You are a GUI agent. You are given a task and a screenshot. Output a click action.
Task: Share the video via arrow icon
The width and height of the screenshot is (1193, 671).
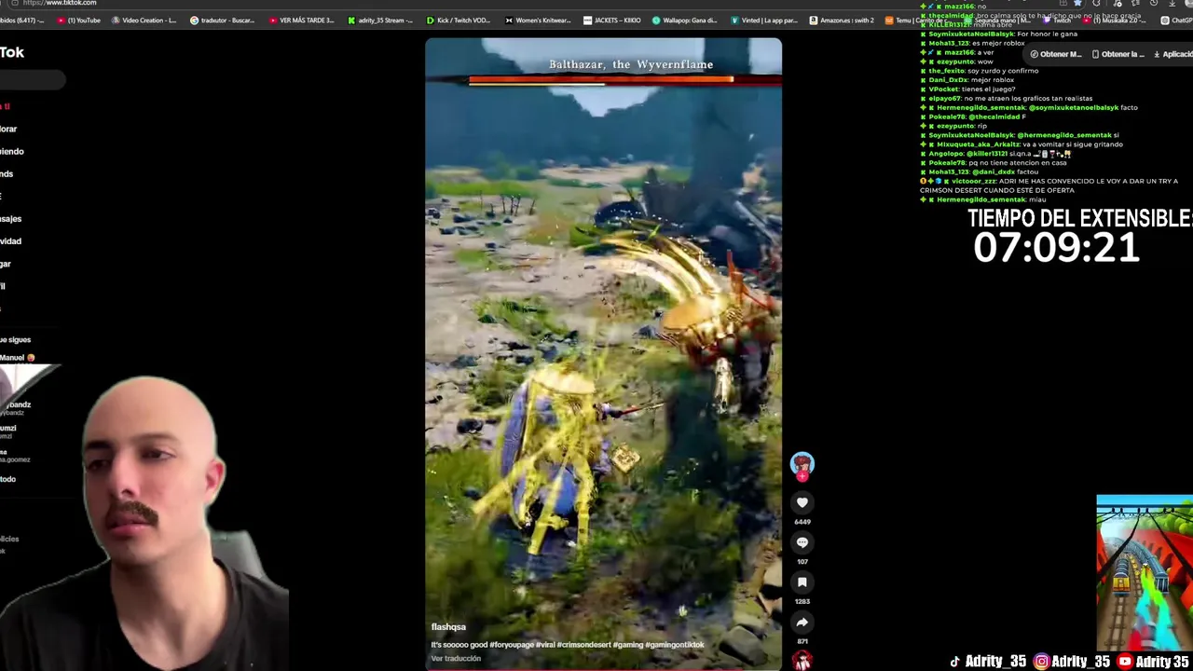tap(802, 623)
